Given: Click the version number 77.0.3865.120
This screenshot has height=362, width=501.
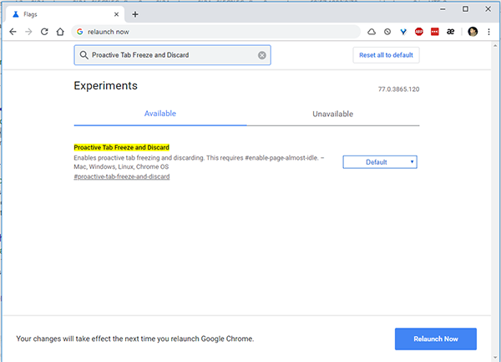Looking at the screenshot, I should [x=399, y=89].
